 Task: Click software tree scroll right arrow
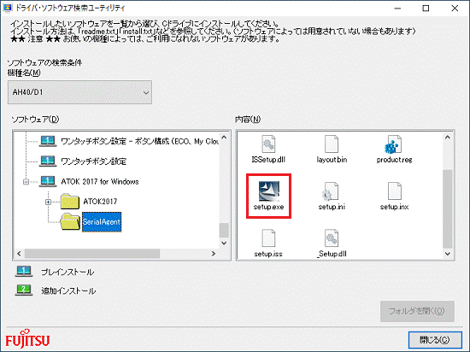pyautogui.click(x=214, y=254)
